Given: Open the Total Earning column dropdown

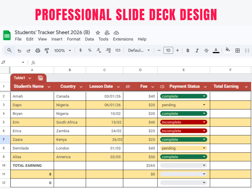Looking at the screenshot, I should 246,87.
